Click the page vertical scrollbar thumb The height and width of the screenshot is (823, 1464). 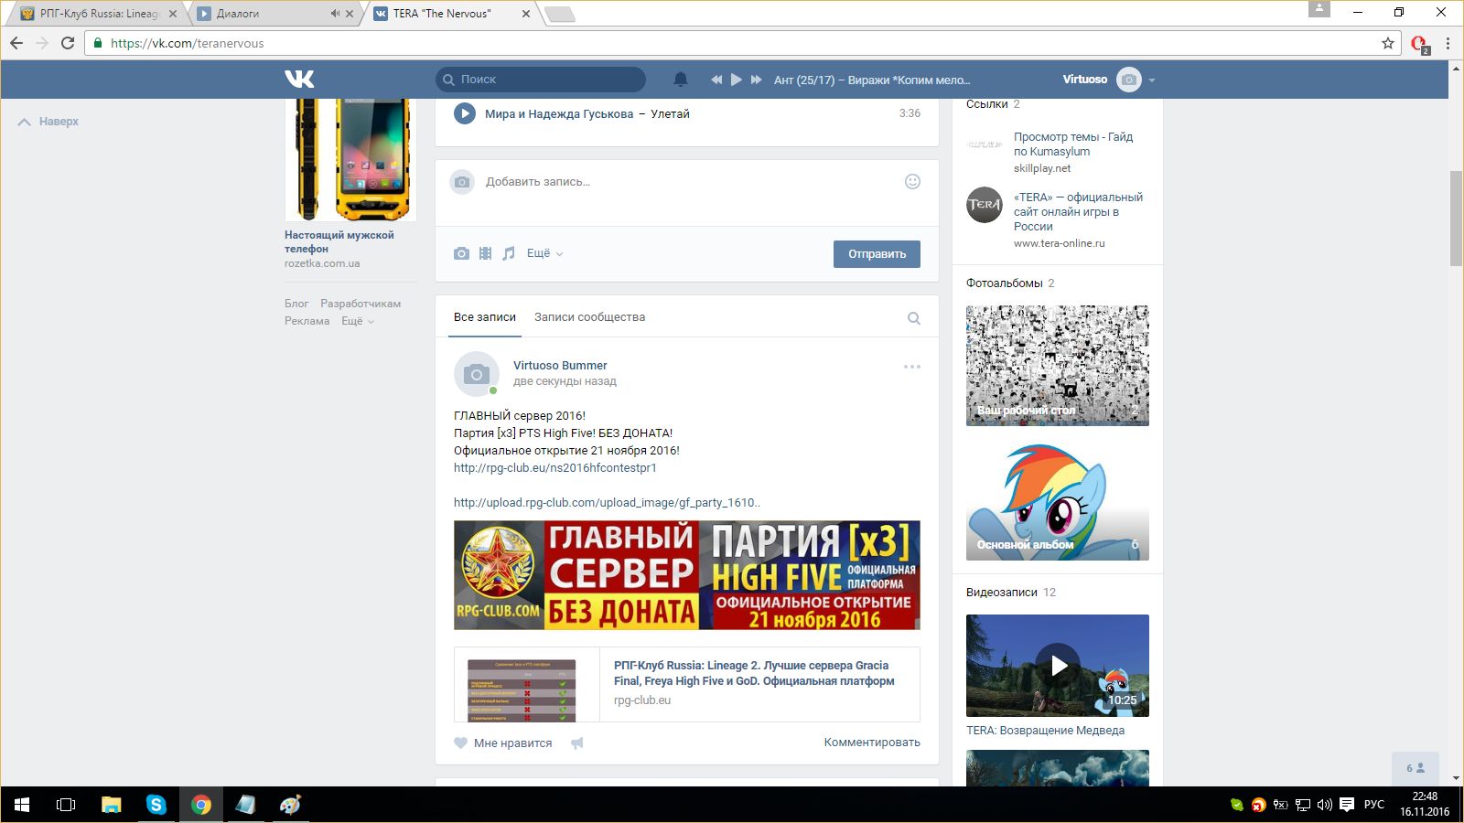click(1456, 218)
